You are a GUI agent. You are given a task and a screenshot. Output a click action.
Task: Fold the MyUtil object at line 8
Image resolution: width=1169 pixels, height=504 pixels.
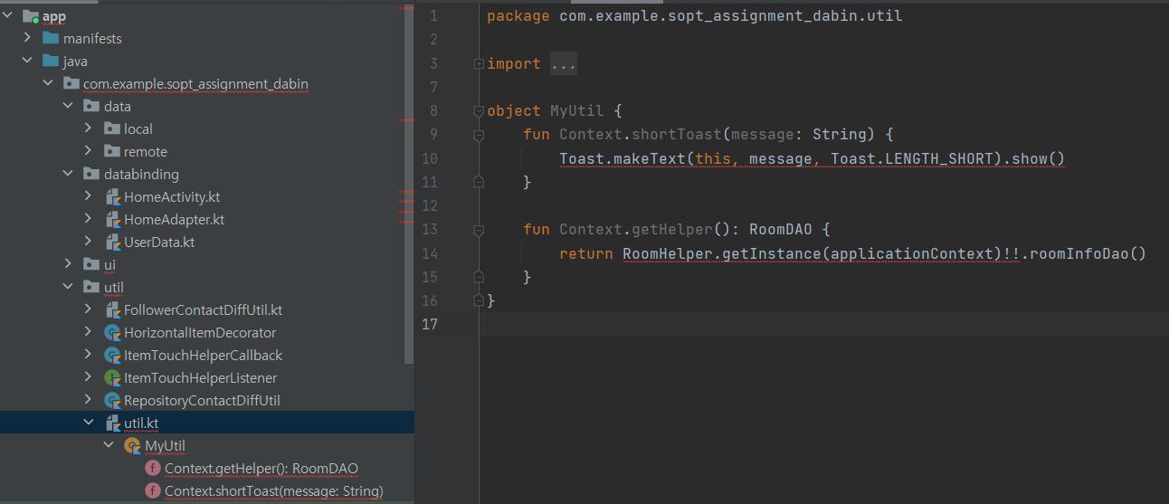(479, 111)
